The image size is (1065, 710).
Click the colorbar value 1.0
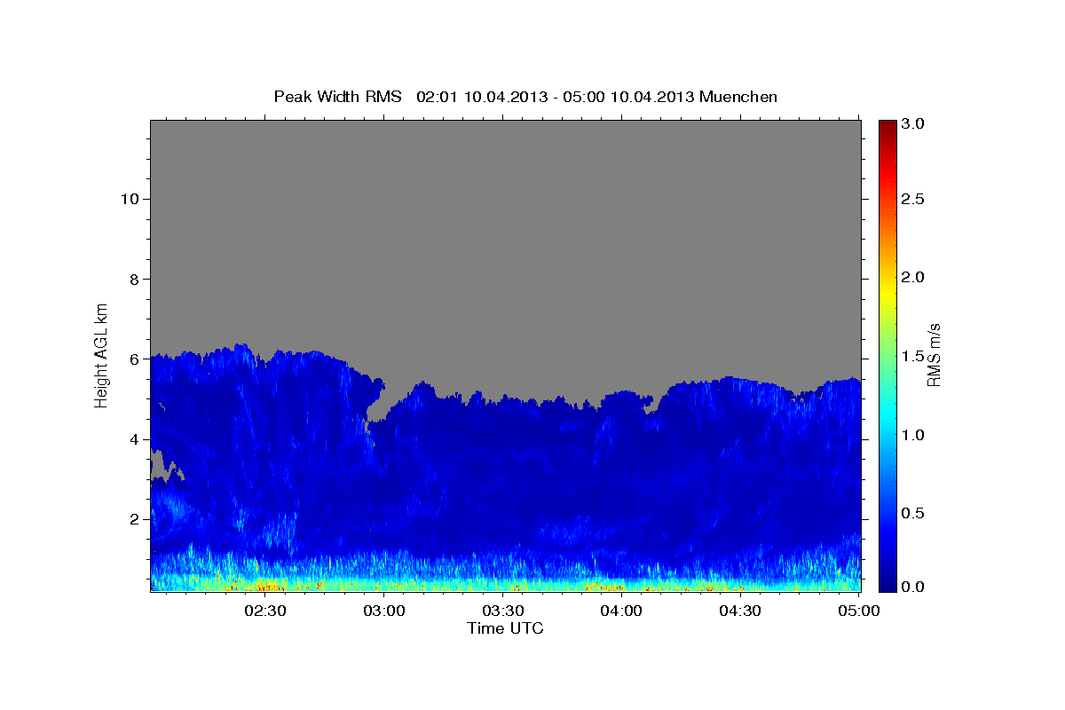pos(914,435)
